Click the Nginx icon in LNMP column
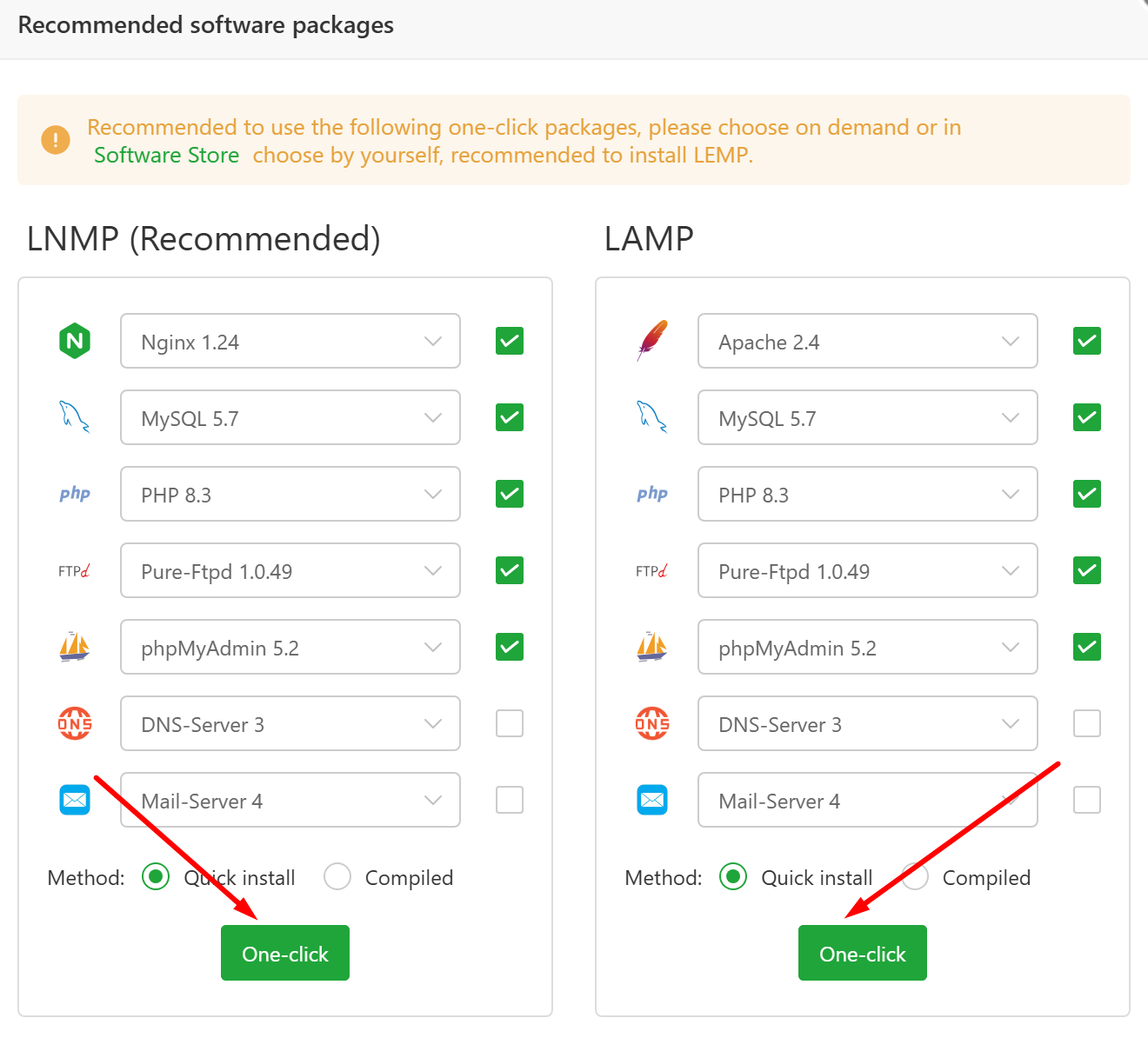The height and width of the screenshot is (1038, 1148). (x=75, y=341)
